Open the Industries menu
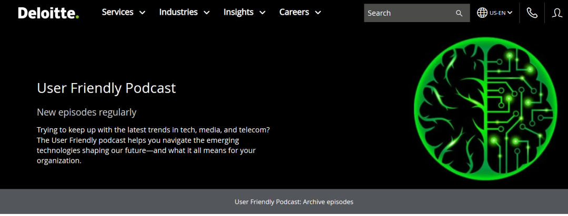The width and height of the screenshot is (568, 216). [178, 12]
